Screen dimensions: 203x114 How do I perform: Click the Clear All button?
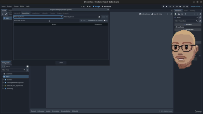pos(104,17)
